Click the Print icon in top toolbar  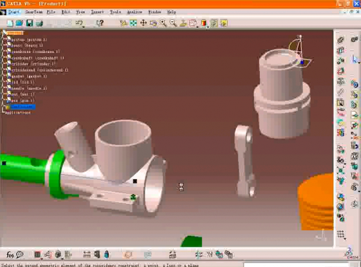39,23
